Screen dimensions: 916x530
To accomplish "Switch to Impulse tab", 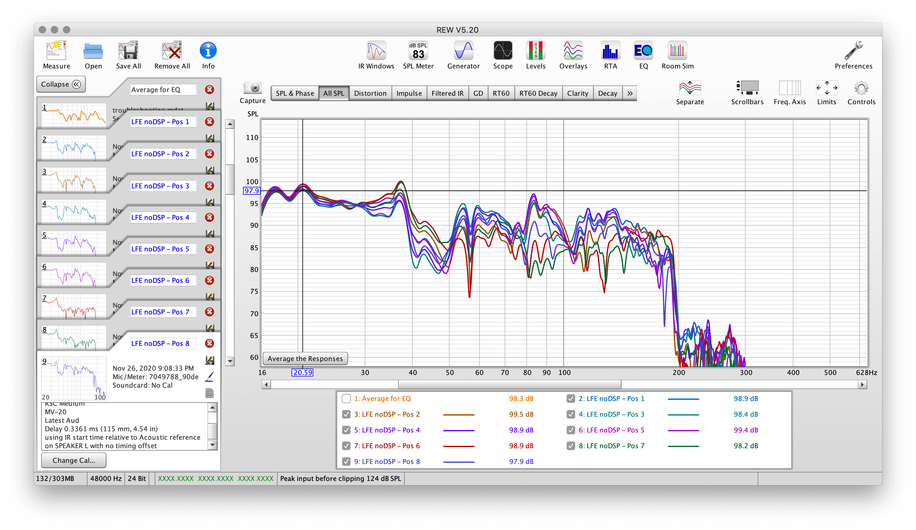I will click(409, 94).
